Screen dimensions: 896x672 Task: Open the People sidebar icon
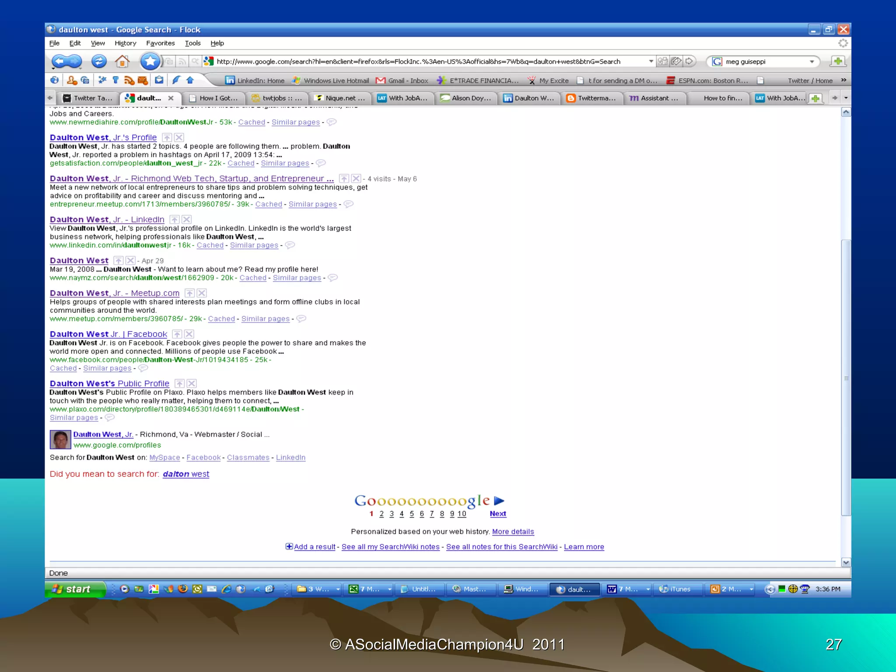pos(72,80)
